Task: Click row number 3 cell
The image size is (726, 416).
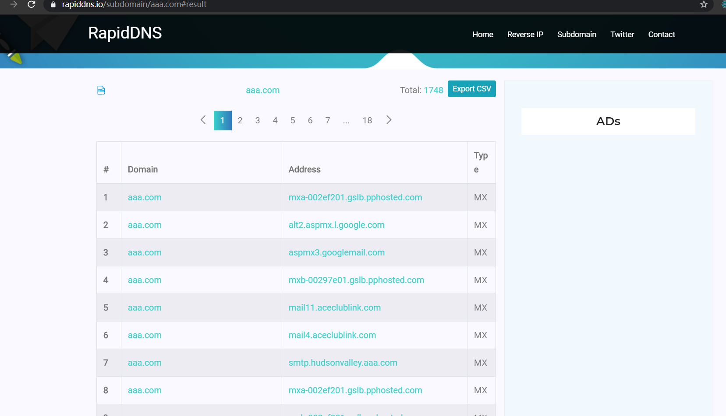Action: [109, 252]
